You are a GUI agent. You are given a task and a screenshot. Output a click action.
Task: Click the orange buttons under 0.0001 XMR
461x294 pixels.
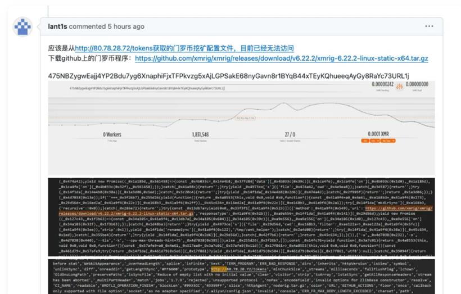pyautogui.click(x=378, y=141)
